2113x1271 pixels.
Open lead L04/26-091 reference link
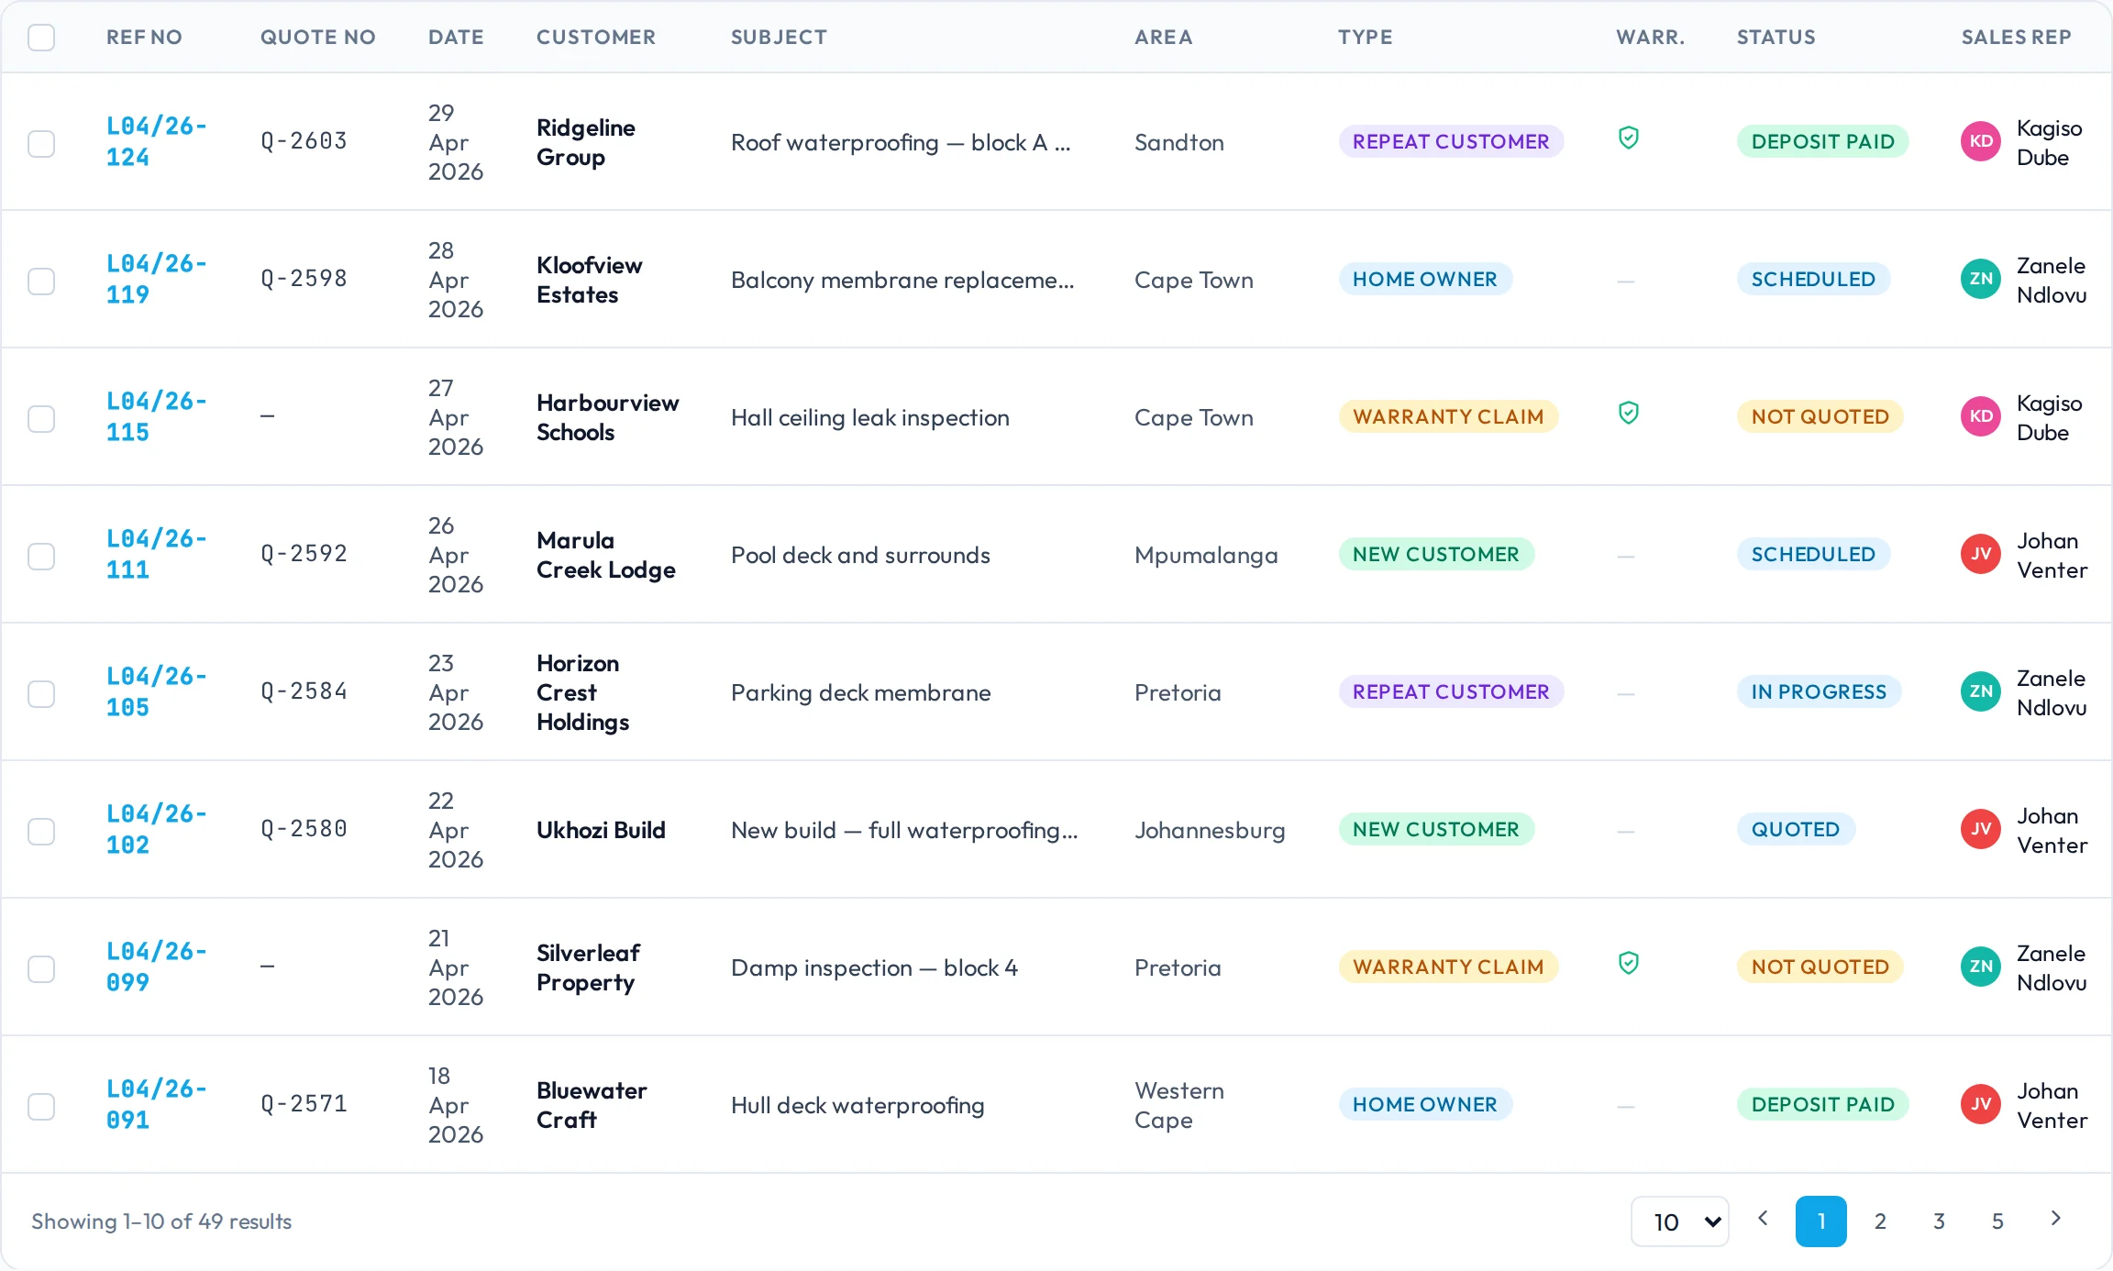pos(156,1104)
